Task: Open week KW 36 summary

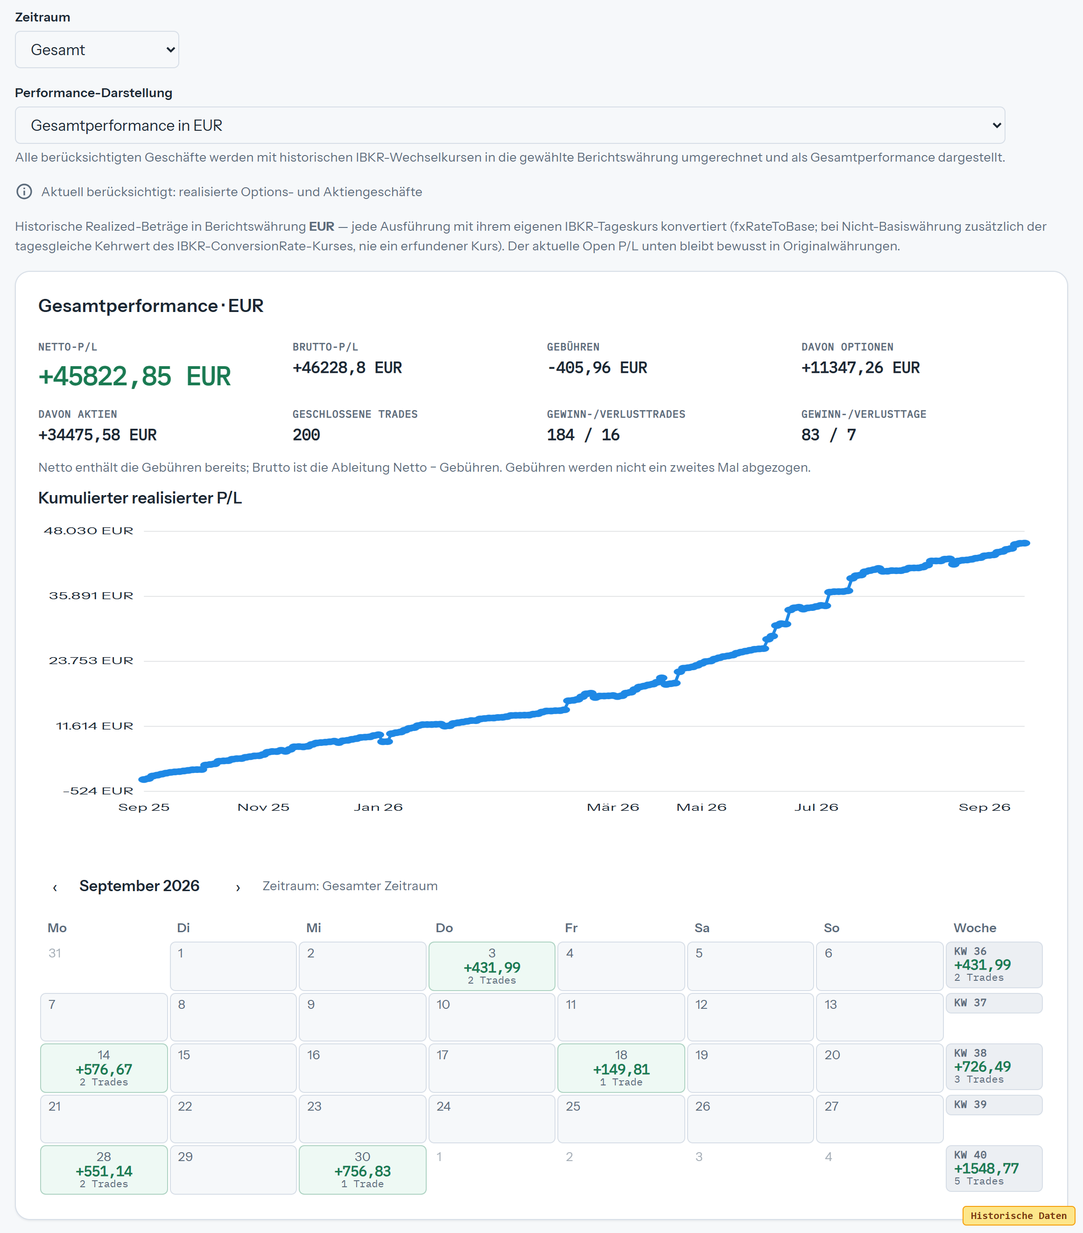Action: (x=994, y=964)
